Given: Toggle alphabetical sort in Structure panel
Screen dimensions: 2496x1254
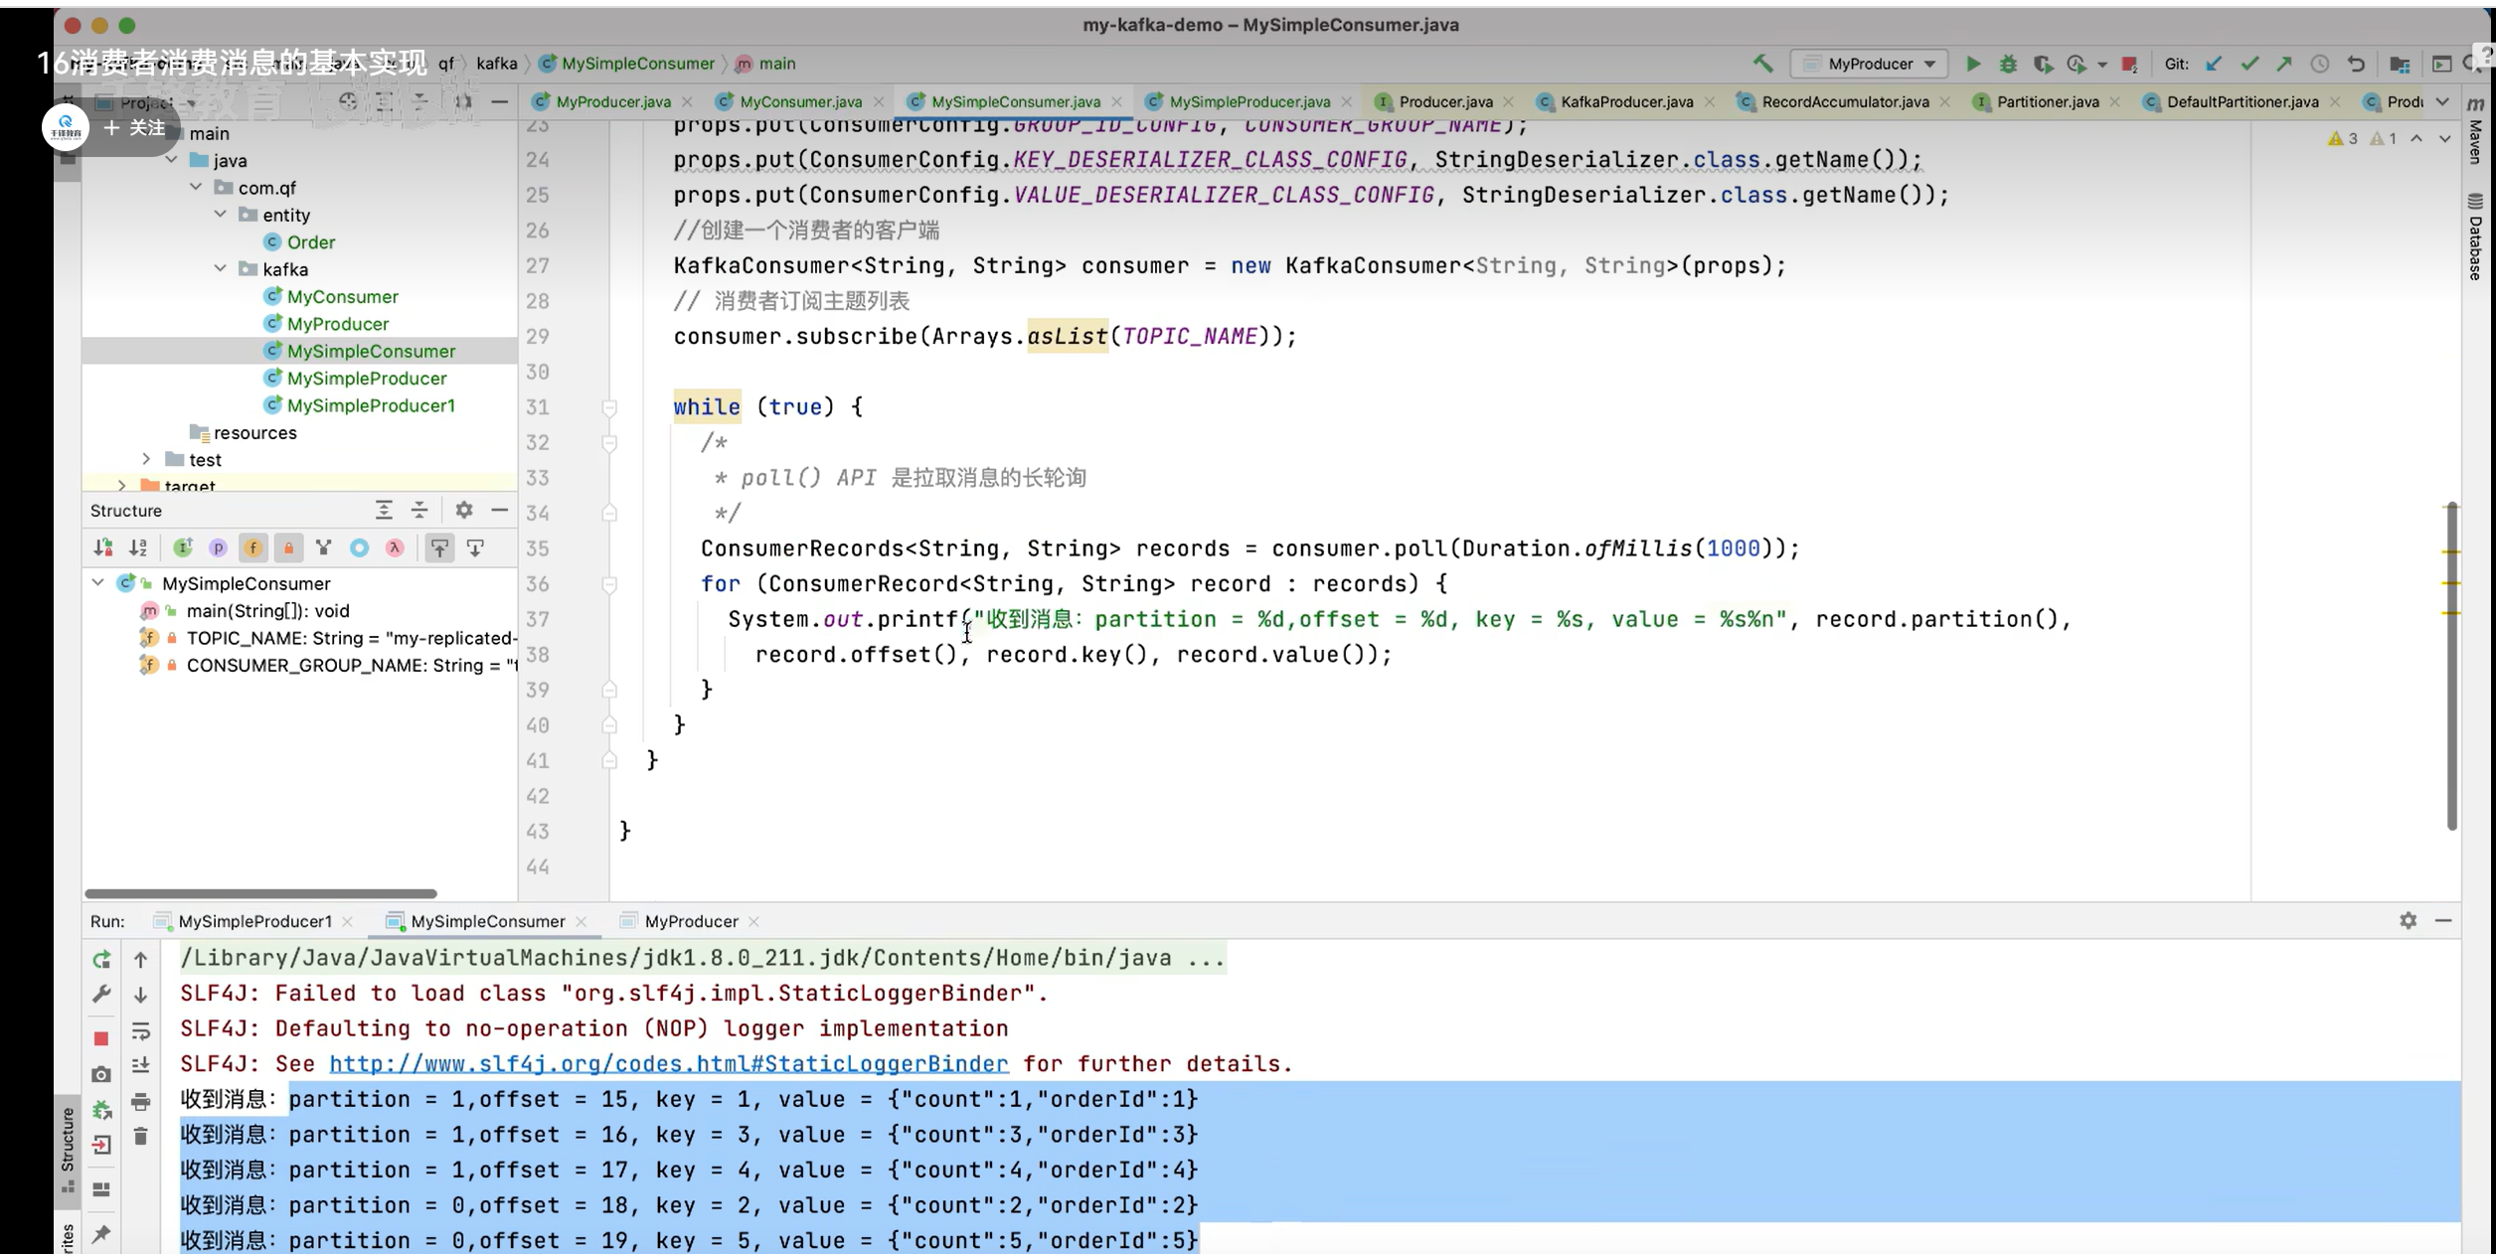Looking at the screenshot, I should 138,548.
